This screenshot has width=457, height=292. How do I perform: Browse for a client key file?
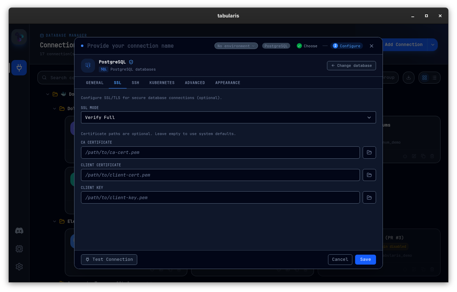[x=369, y=198]
